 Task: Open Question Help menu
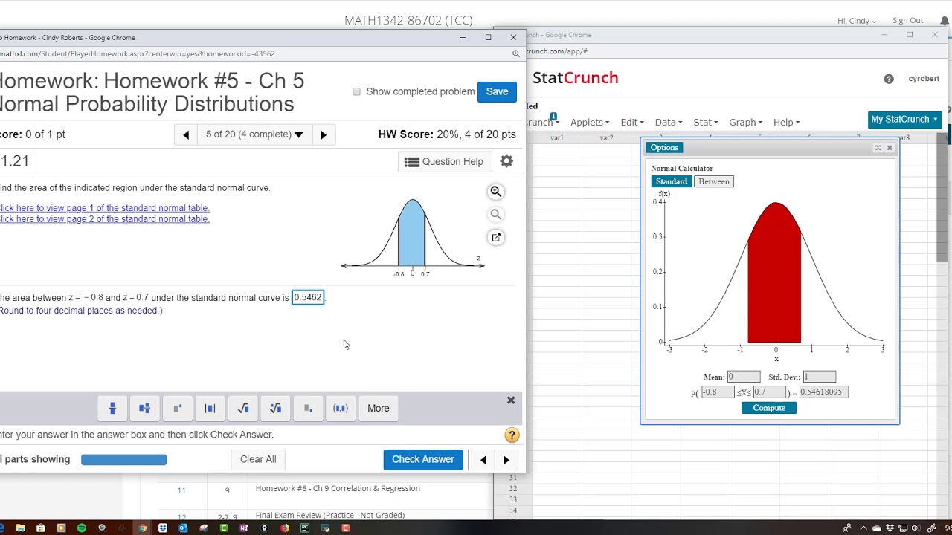coord(444,161)
